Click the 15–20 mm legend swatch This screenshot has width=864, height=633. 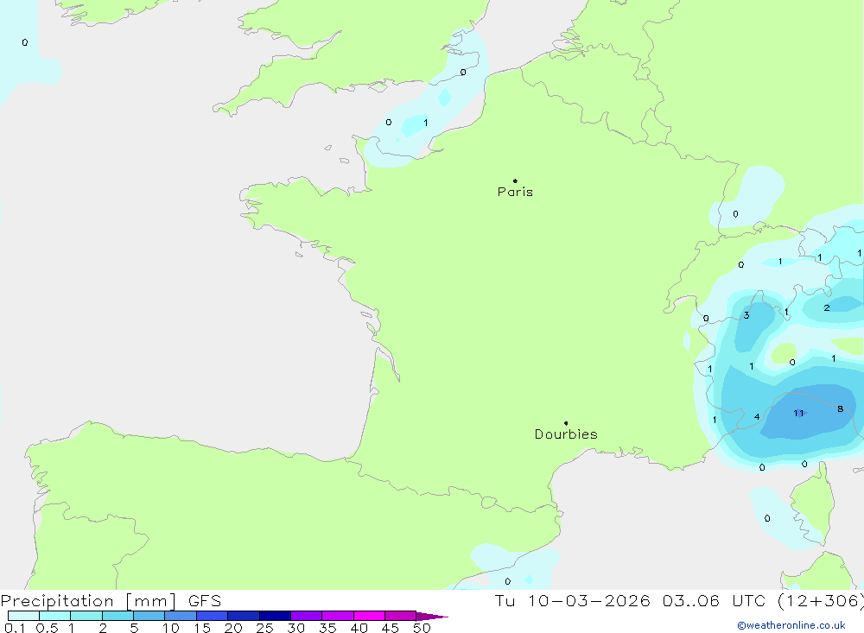[x=213, y=616]
